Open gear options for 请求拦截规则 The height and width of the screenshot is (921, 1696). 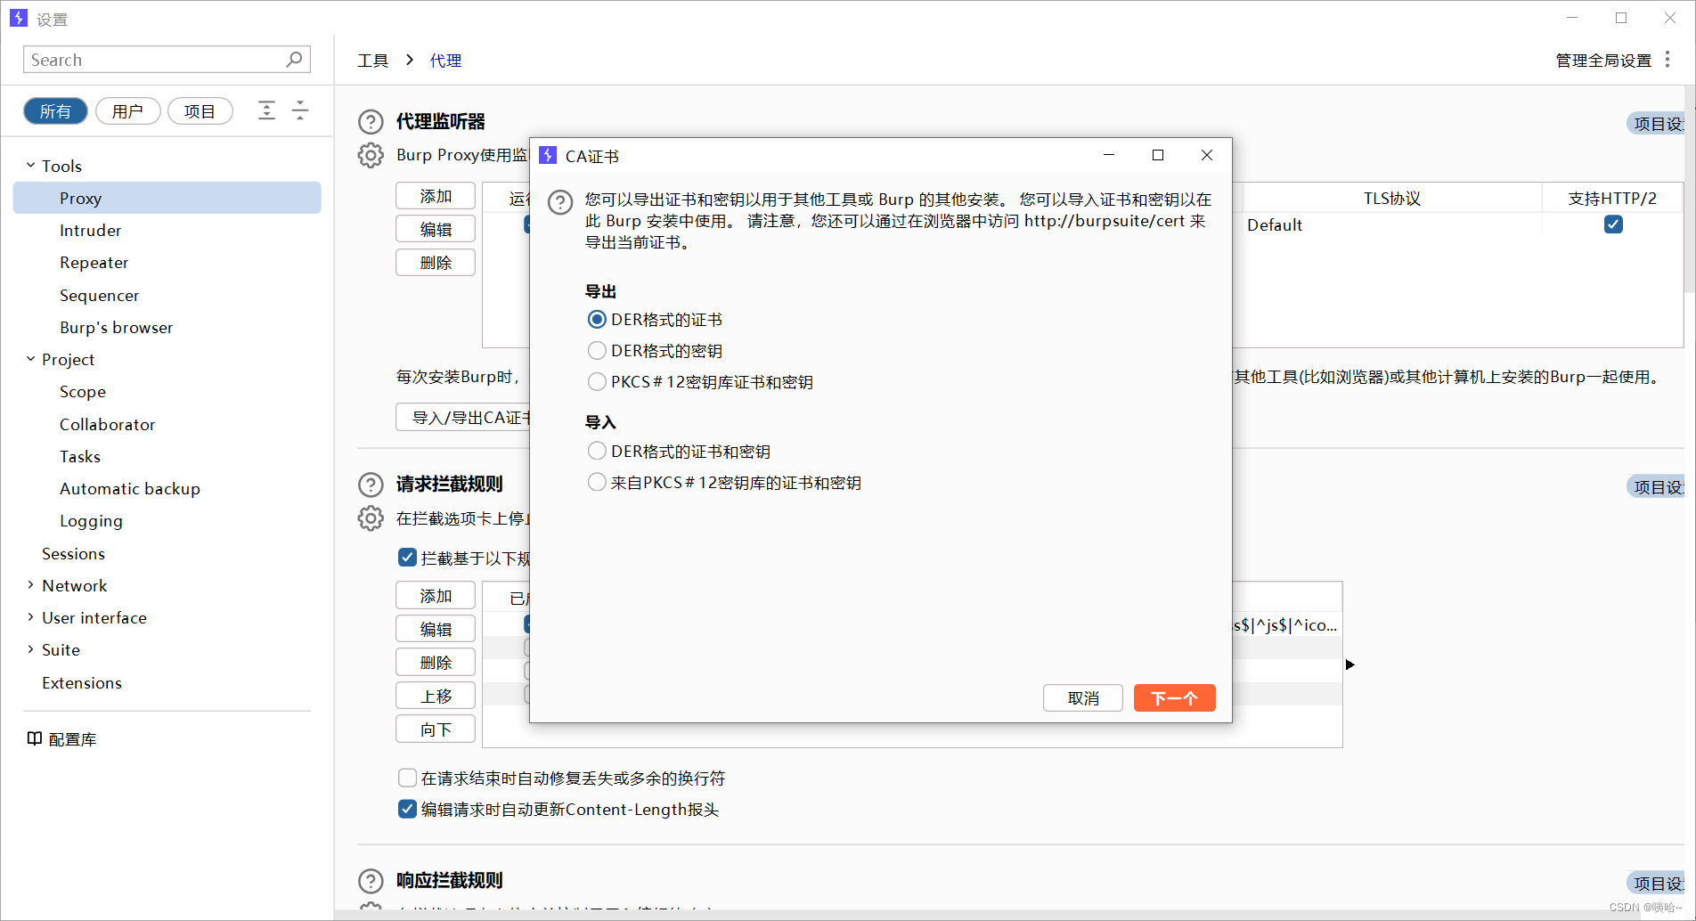click(x=371, y=518)
